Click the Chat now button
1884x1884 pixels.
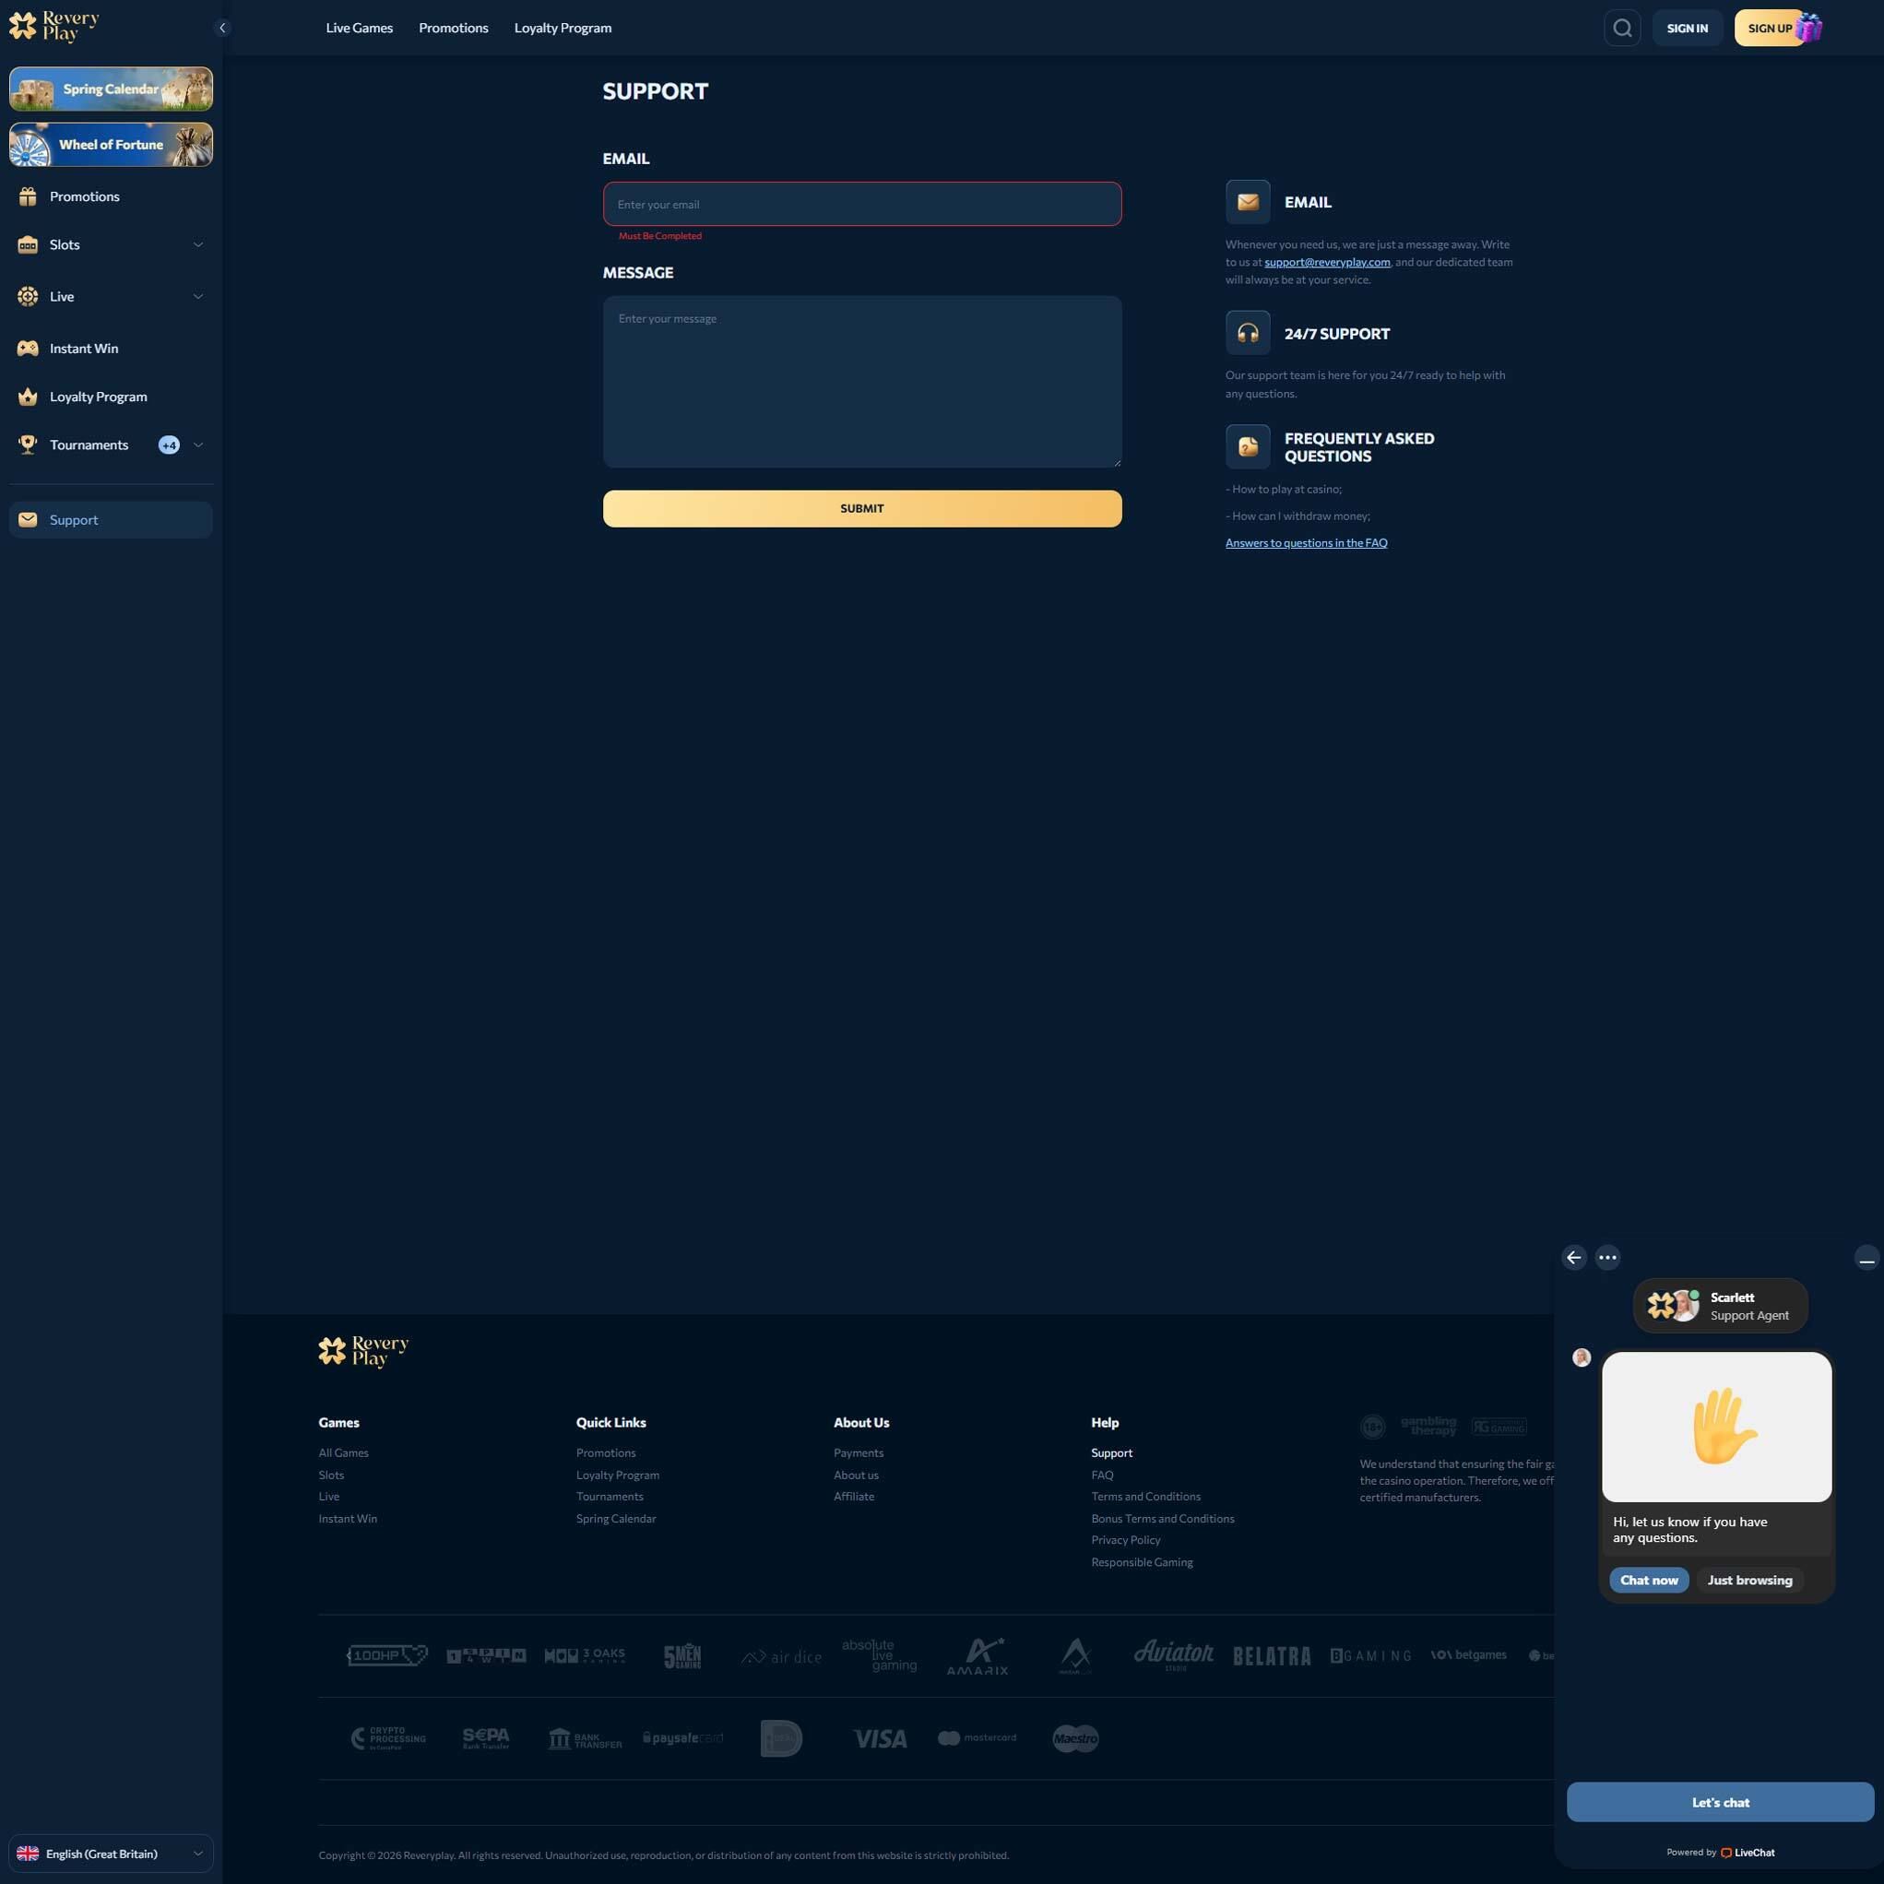coord(1648,1580)
